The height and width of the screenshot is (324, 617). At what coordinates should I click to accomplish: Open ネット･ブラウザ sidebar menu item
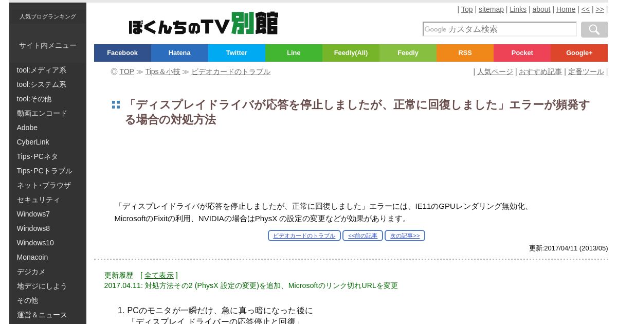tap(48, 185)
